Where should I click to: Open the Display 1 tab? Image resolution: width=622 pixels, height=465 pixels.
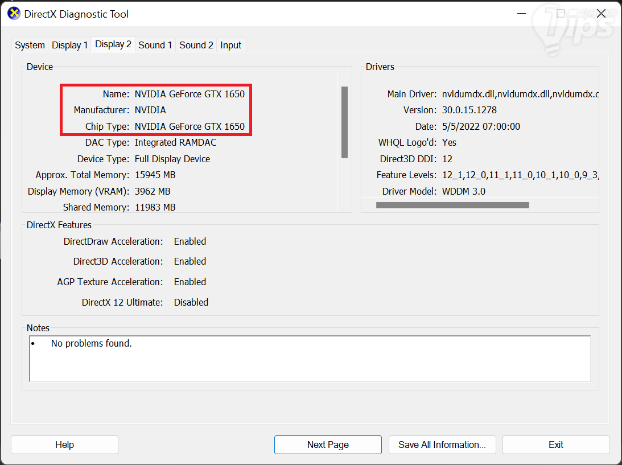pos(69,45)
